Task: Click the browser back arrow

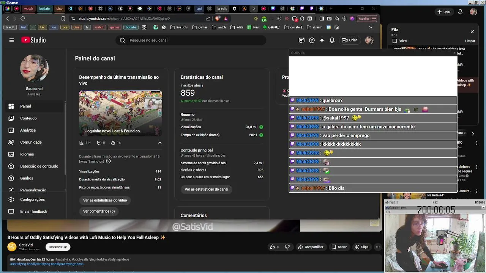Action: tap(8, 18)
